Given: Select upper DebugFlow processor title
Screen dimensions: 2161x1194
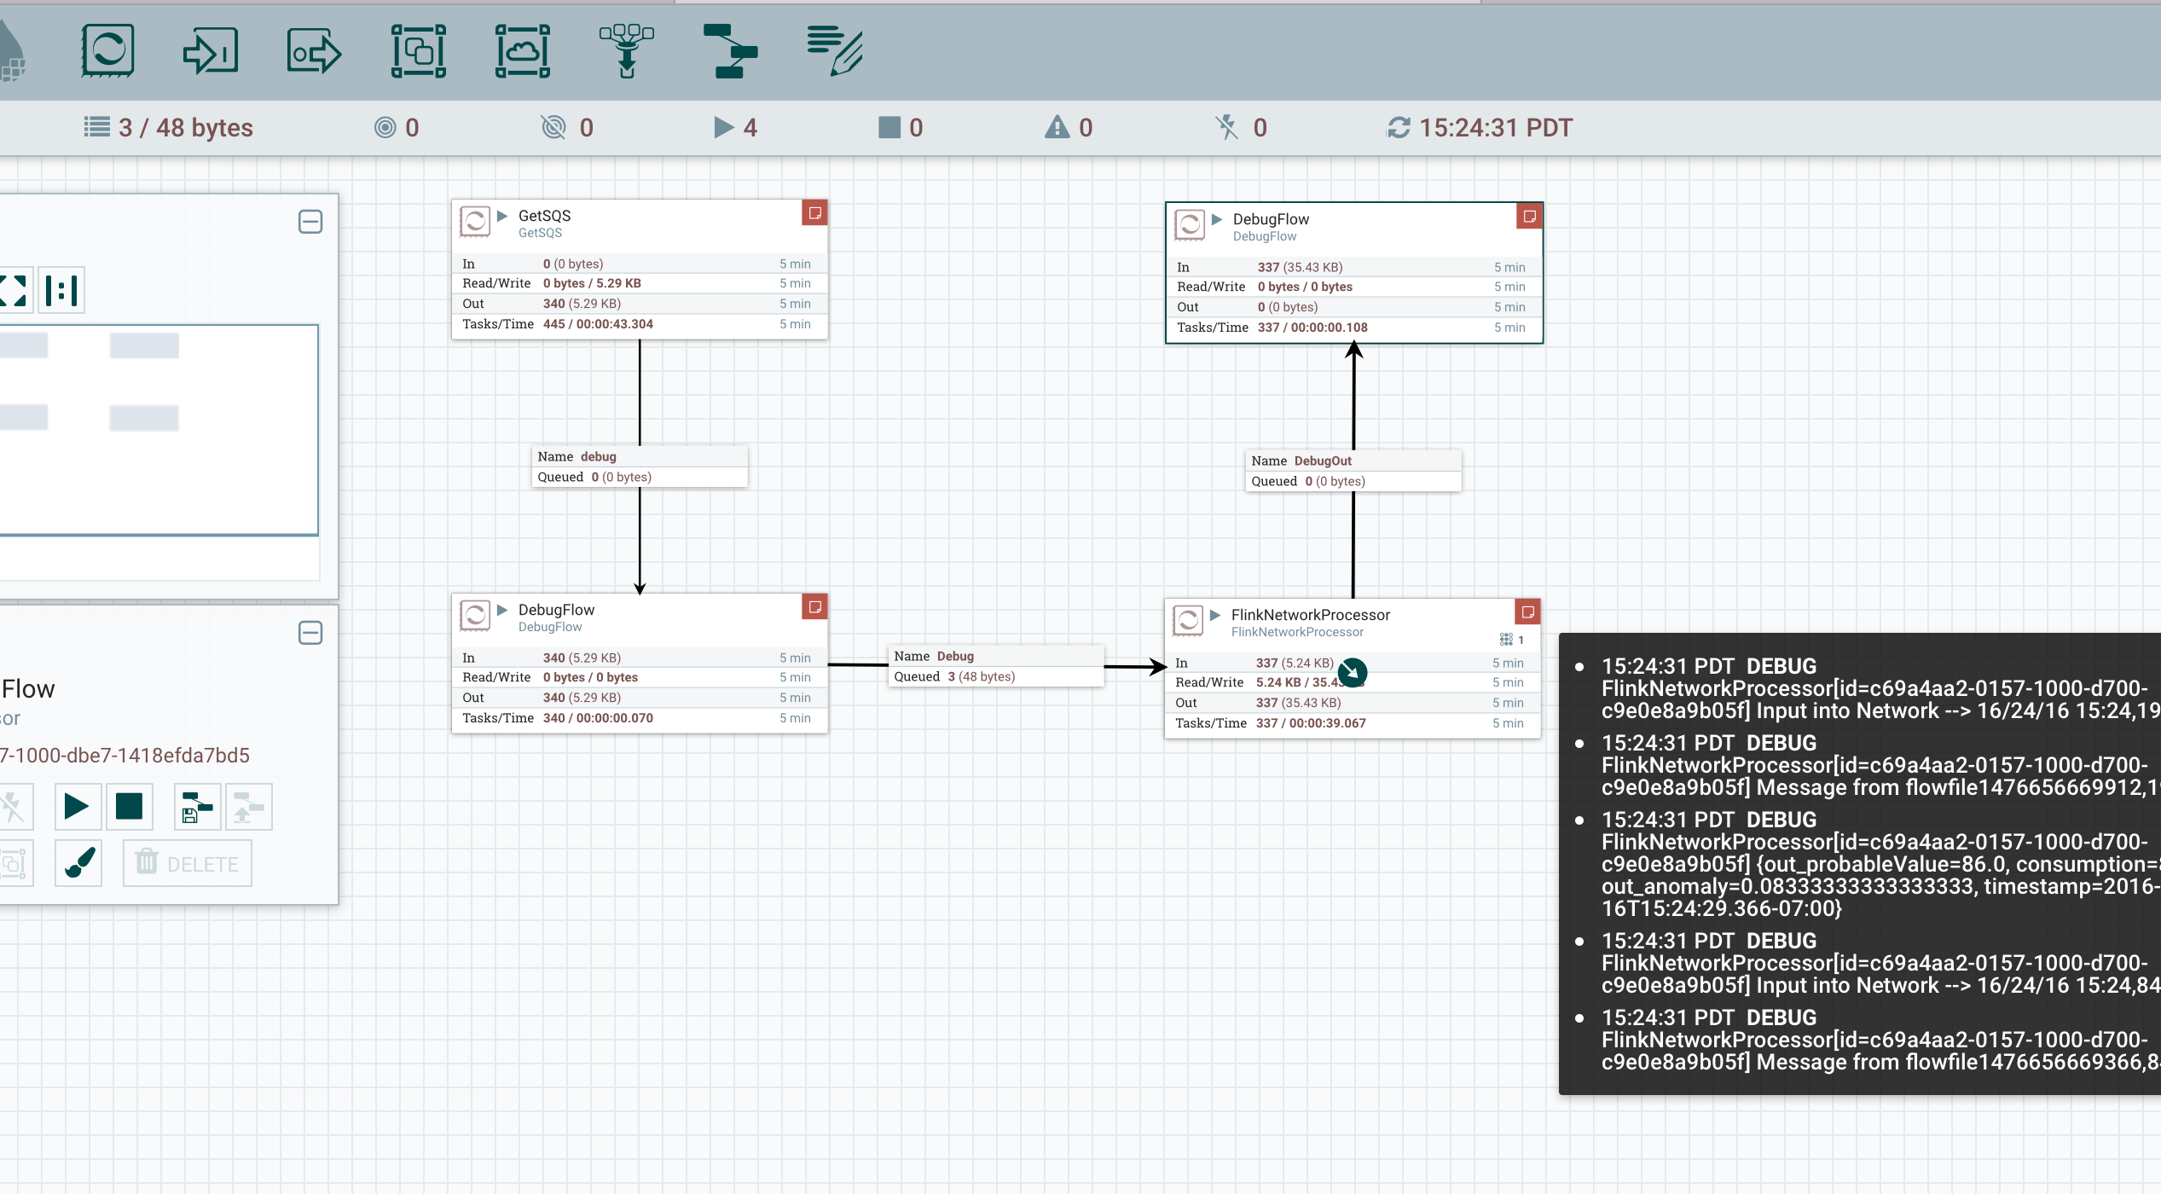Looking at the screenshot, I should [x=1271, y=219].
